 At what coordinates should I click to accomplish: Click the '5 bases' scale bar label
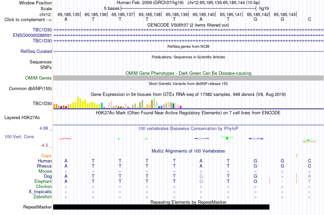[112, 9]
